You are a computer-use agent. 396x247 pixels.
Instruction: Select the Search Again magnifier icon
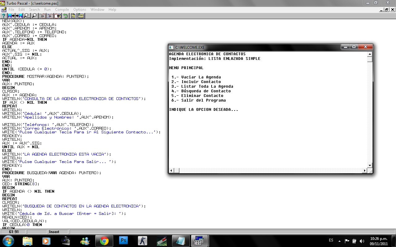point(34,16)
